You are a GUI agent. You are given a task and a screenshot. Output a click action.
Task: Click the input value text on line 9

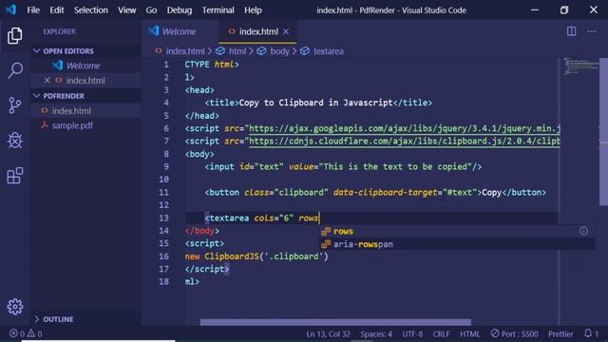tap(395, 167)
